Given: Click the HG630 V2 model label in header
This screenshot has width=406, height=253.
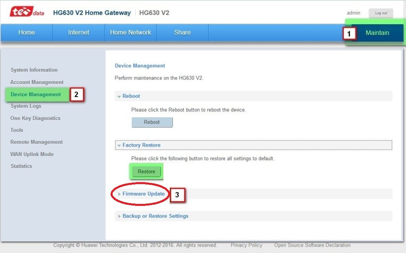Looking at the screenshot, I should (154, 13).
